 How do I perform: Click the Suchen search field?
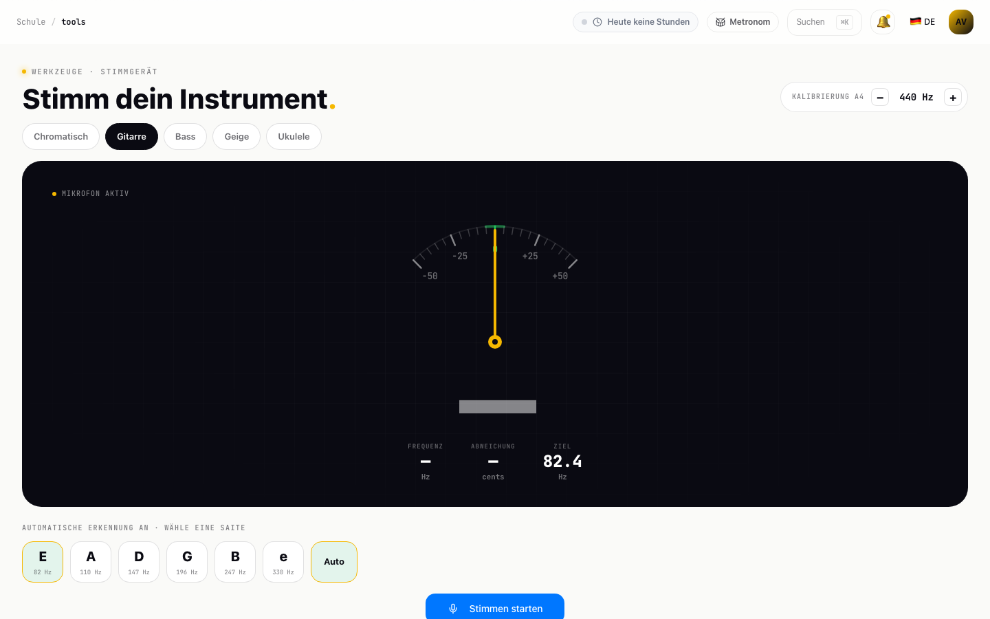point(824,22)
